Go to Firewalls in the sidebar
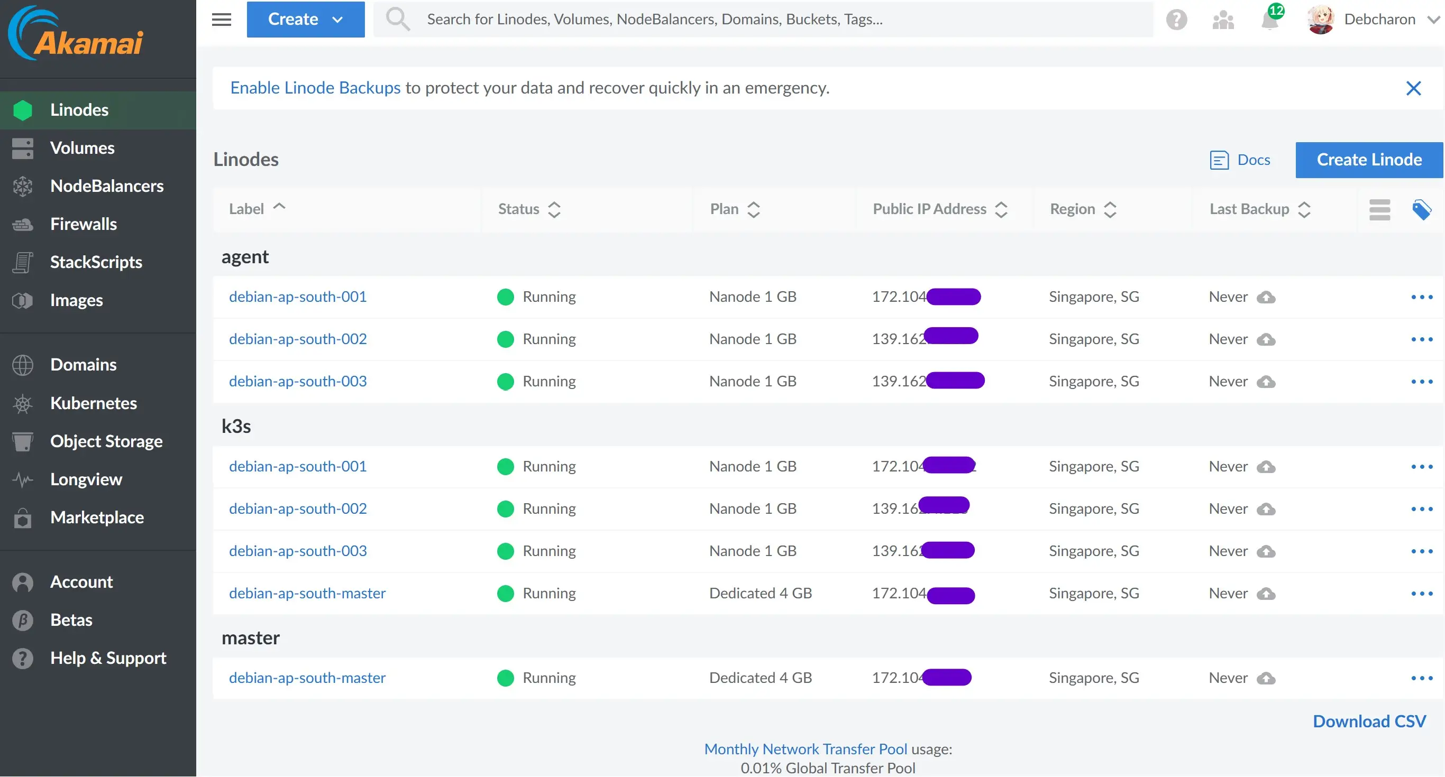Screen dimensions: 1445x777 pos(98,224)
